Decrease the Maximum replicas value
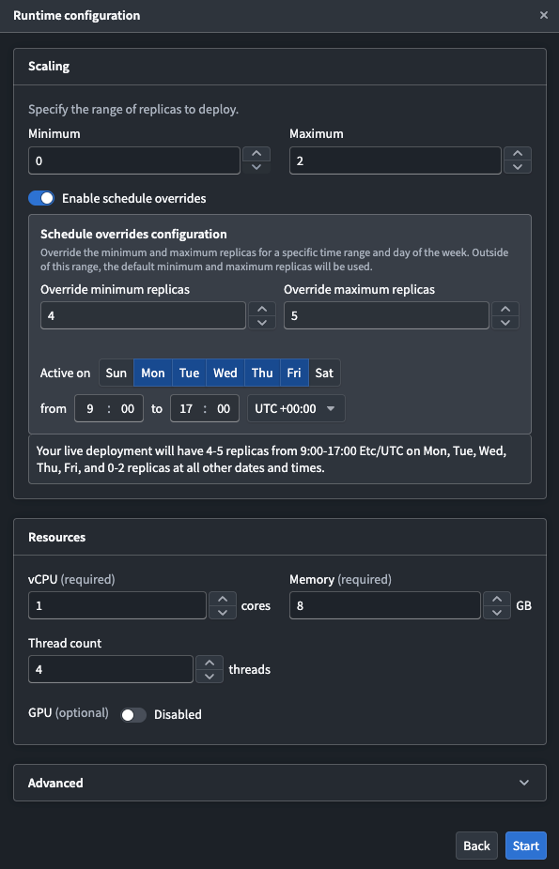559x869 pixels. pyautogui.click(x=518, y=167)
